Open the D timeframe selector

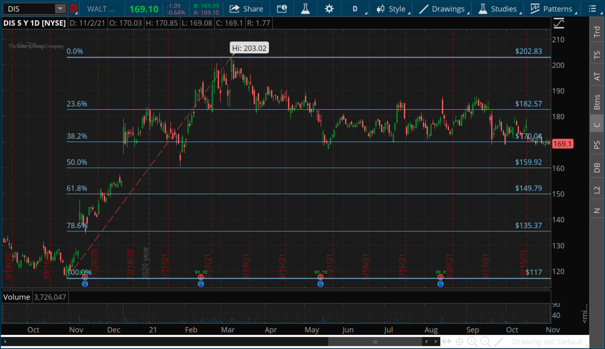355,9
